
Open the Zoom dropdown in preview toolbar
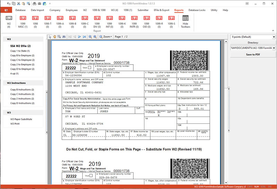point(106,37)
